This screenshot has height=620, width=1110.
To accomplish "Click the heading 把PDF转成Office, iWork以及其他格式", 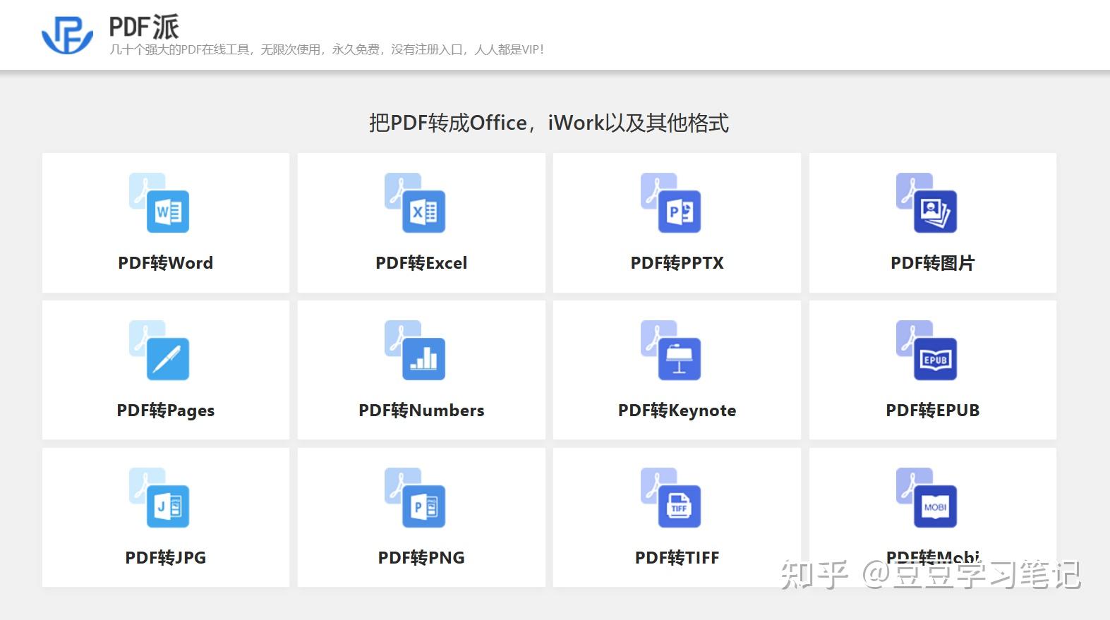I will pos(549,123).
